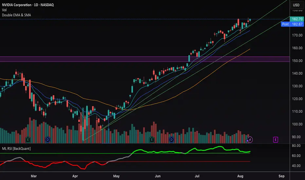Click the 110.00 price axis label
Viewport: 305px width, 180px height.
click(297, 112)
